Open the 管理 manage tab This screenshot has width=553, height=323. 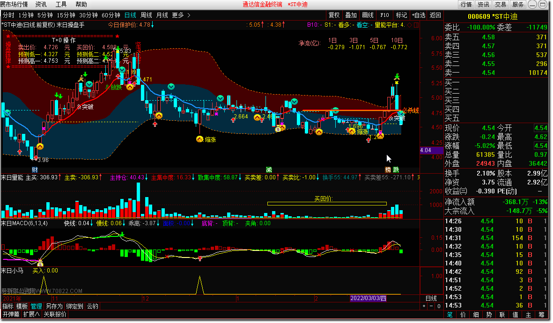click(37, 306)
